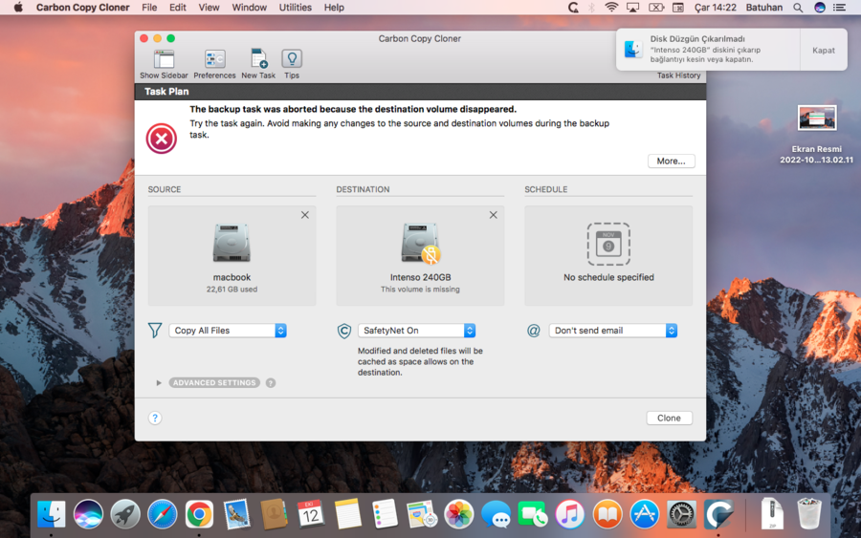
Task: Click the Show Sidebar toolbar icon
Action: (164, 59)
